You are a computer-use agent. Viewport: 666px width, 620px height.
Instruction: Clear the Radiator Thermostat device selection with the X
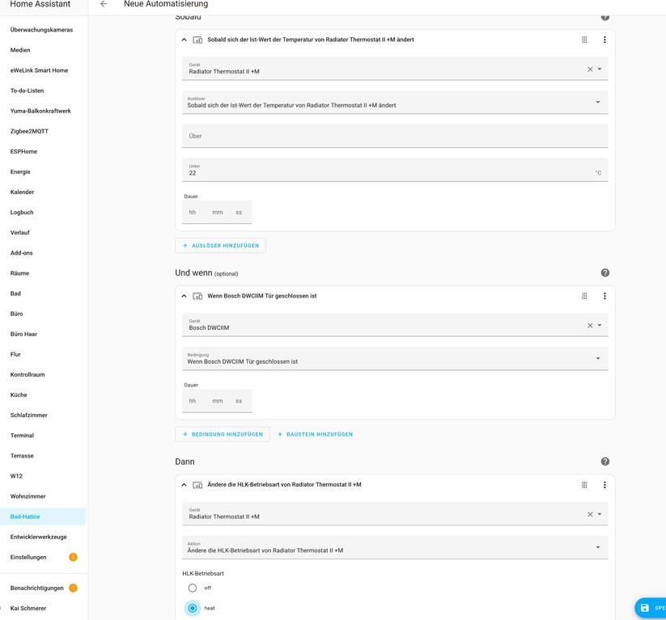pos(589,69)
